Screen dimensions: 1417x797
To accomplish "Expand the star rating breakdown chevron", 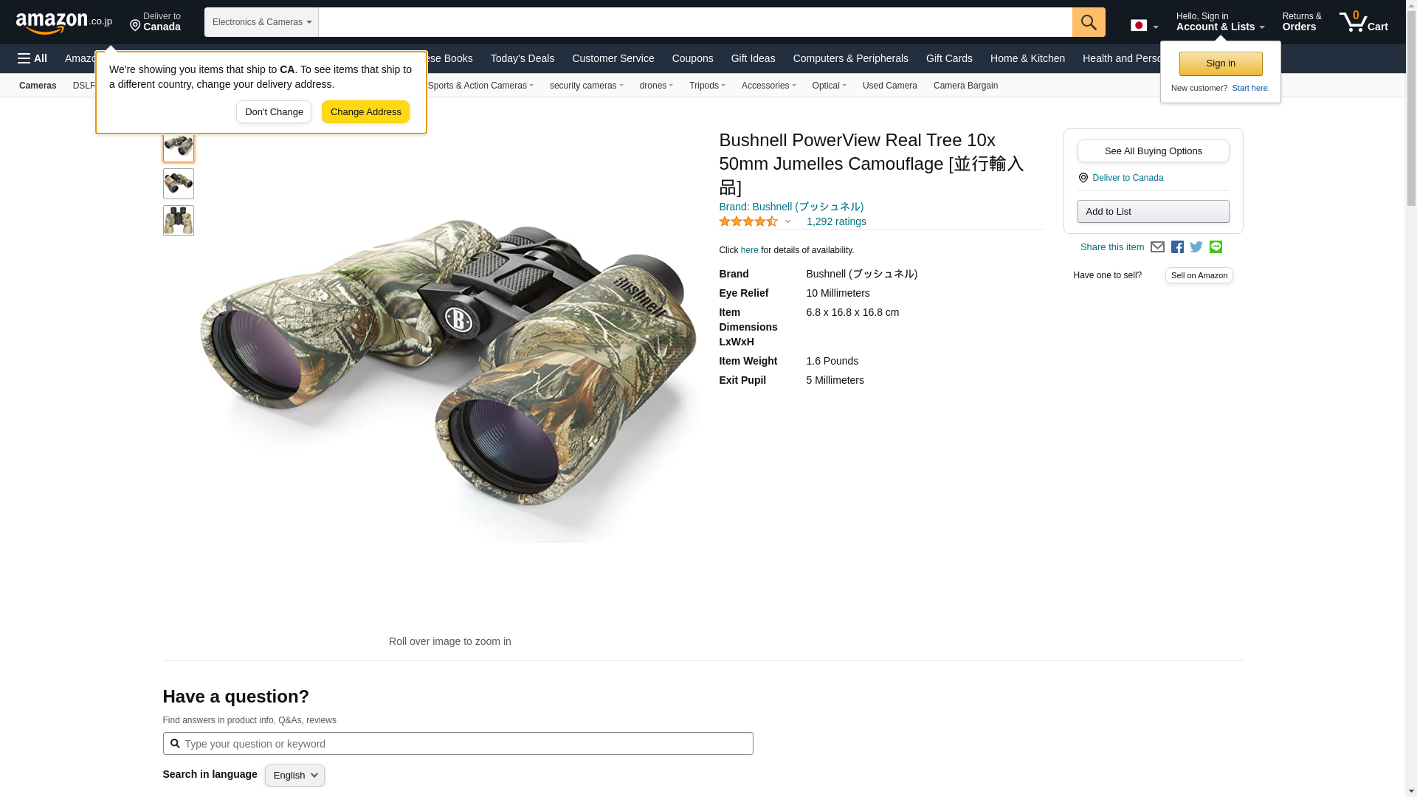I will [x=787, y=221].
